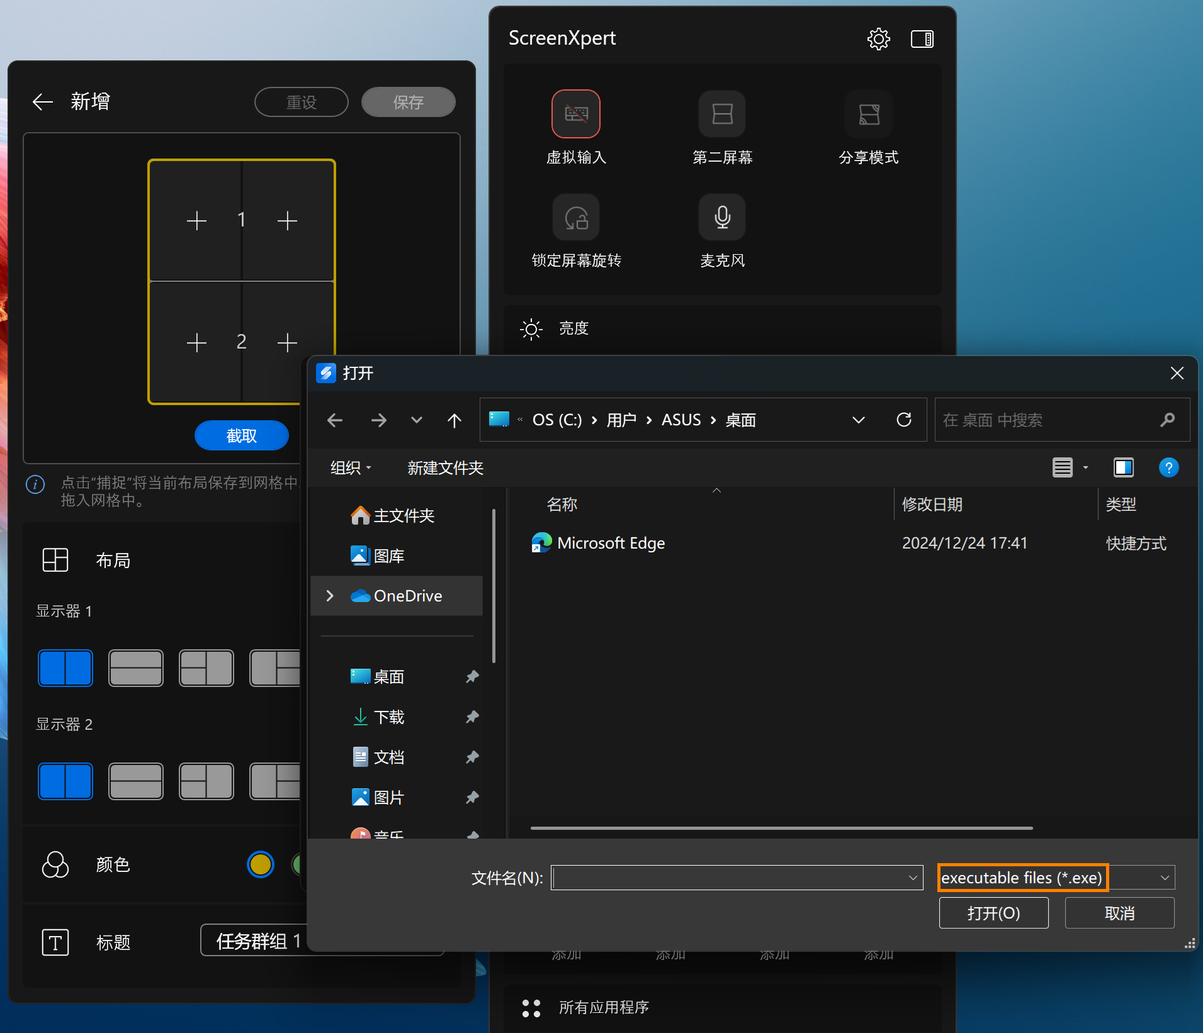Viewport: 1203px width, 1033px height.
Task: Open recent locations dropdown chevron
Action: click(x=416, y=420)
